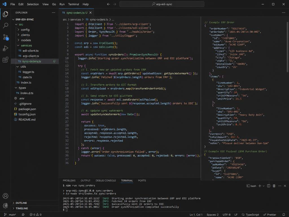Open errors and warnings count
Screen dimensions: 289x217
36,215
